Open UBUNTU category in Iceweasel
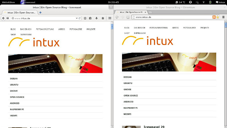The height and width of the screenshot is (128, 227). tap(14, 85)
